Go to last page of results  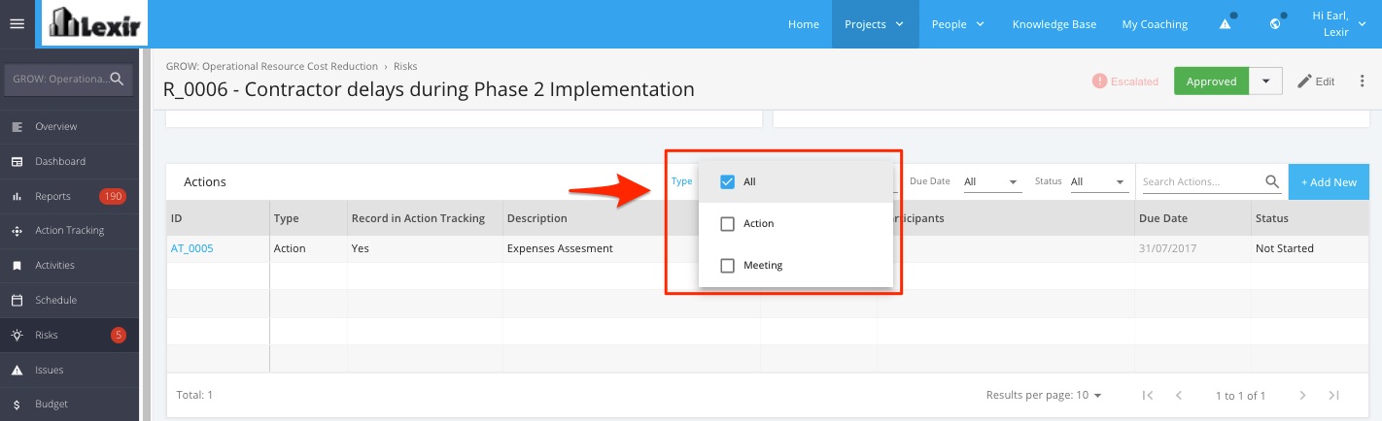1333,395
